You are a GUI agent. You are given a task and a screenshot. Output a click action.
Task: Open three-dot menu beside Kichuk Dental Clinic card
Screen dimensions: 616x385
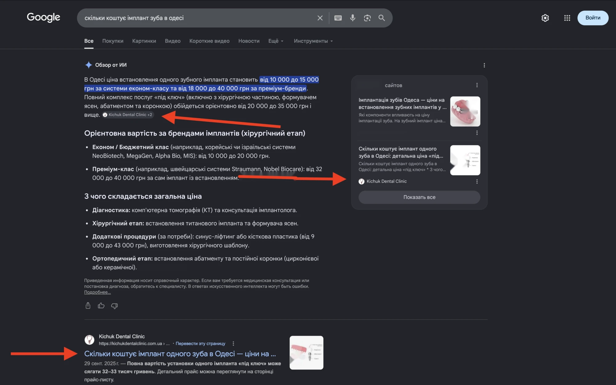tap(477, 181)
